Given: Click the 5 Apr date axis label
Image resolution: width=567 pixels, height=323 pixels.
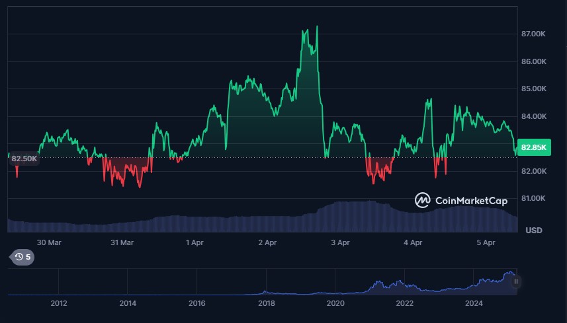Looking at the screenshot, I should pyautogui.click(x=486, y=242).
